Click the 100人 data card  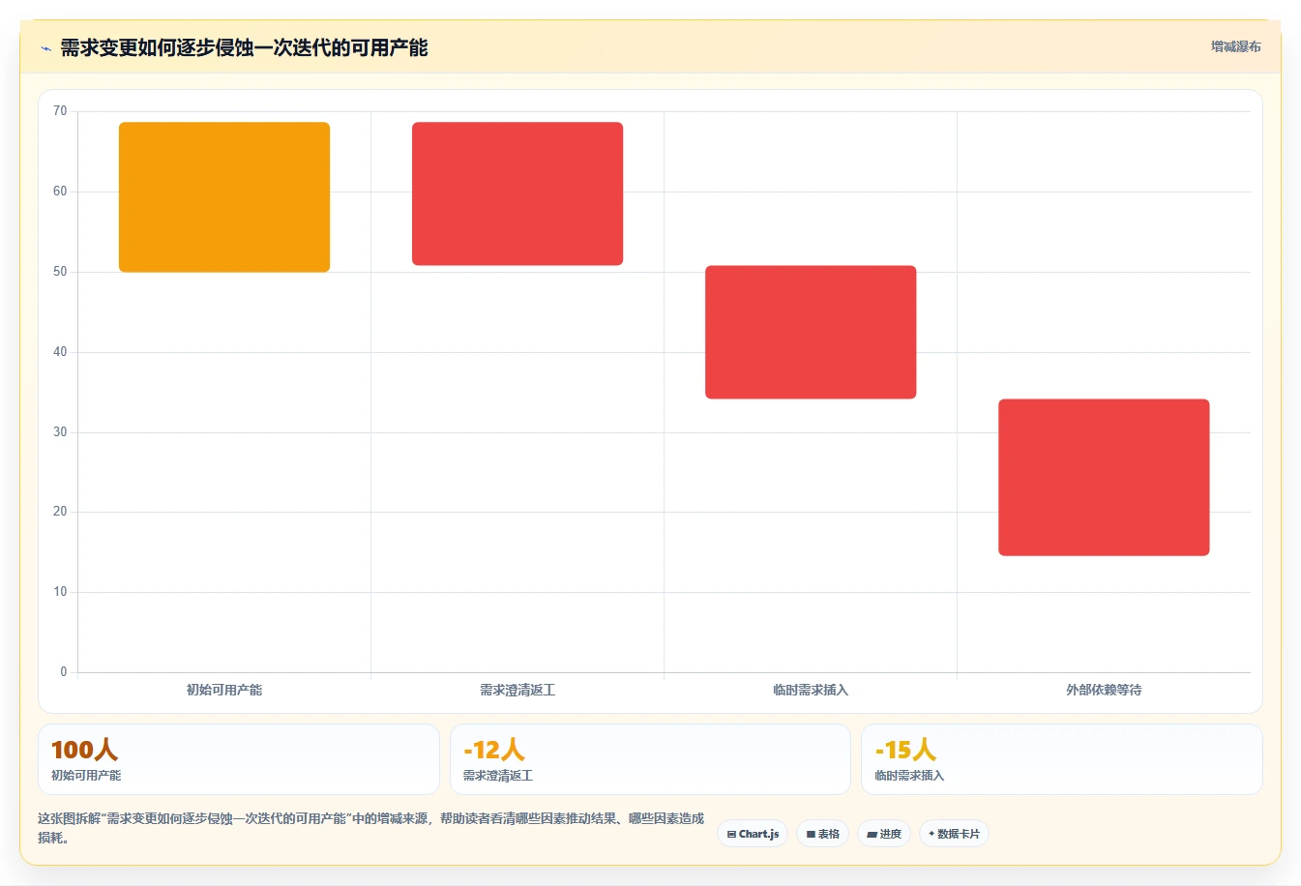[239, 759]
